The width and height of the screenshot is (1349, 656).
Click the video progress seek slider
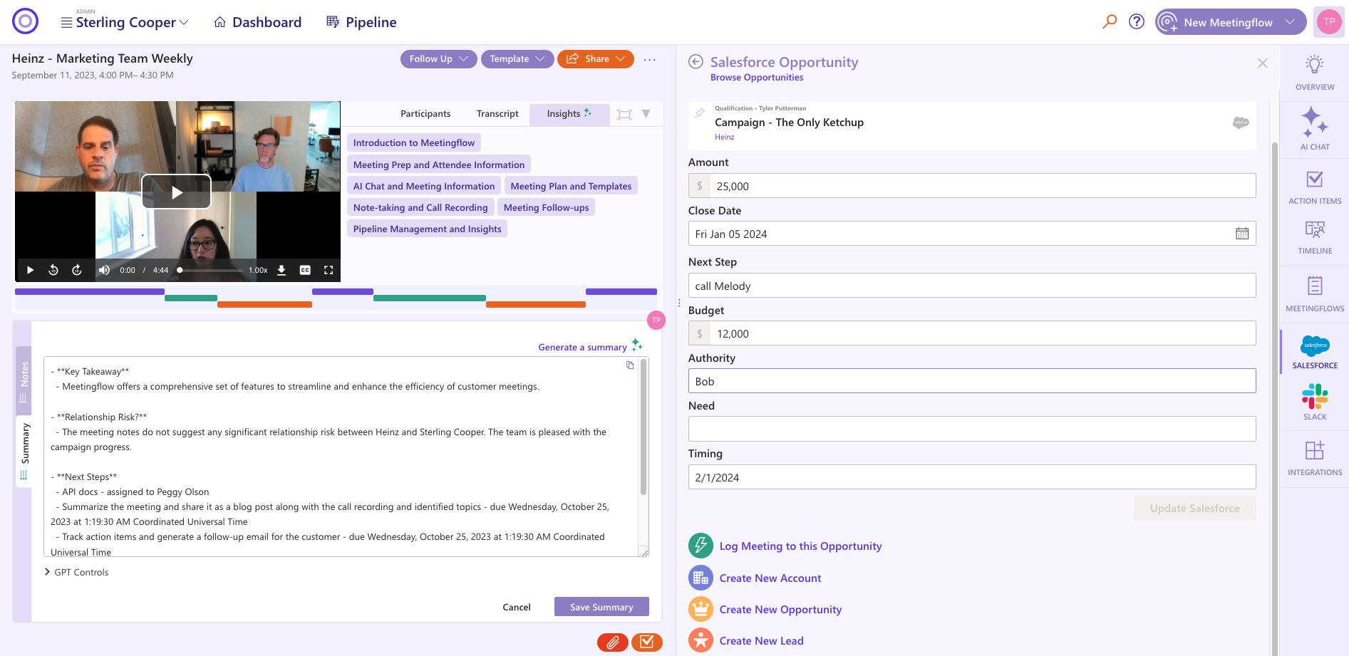[210, 270]
